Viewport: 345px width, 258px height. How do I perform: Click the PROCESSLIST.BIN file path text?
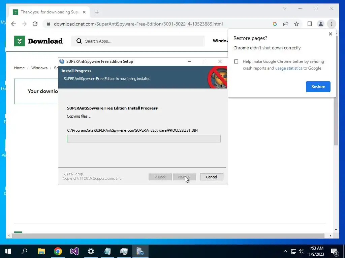pos(132,130)
